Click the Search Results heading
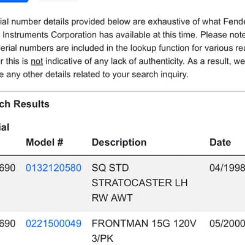 click(x=24, y=104)
